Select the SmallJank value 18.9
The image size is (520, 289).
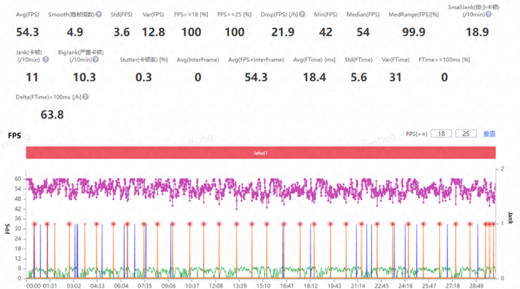[478, 32]
